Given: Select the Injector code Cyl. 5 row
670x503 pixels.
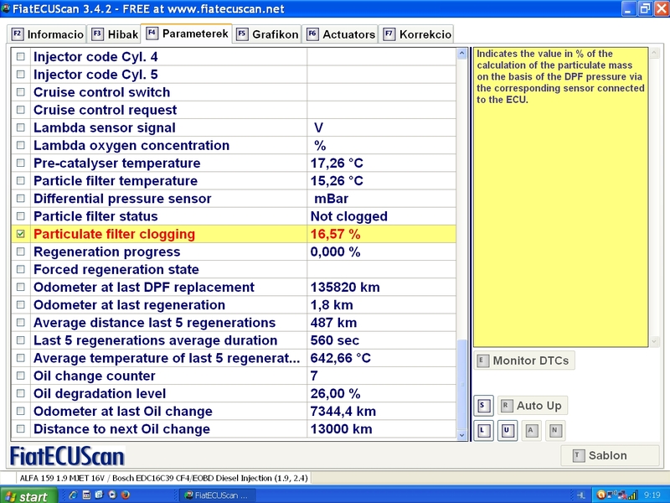Looking at the screenshot, I should point(234,74).
